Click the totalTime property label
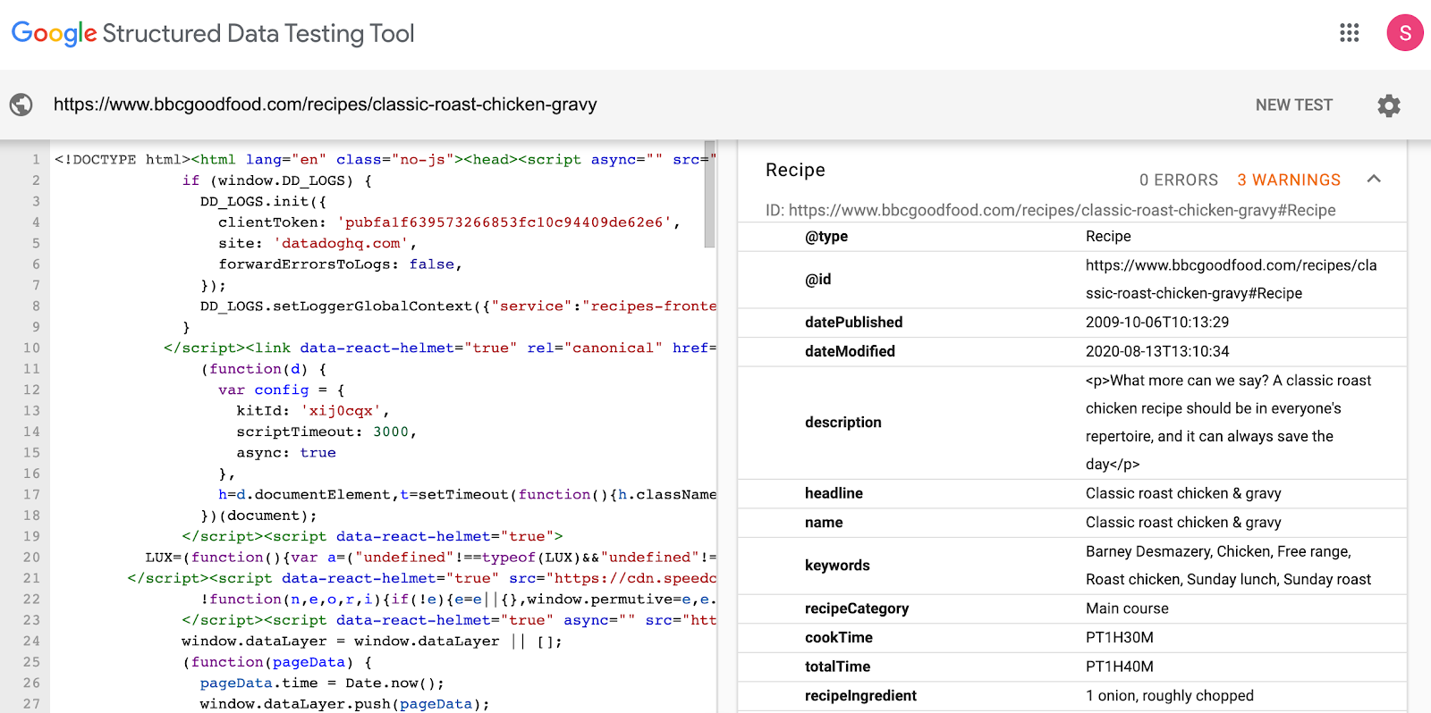This screenshot has height=713, width=1431. tap(837, 667)
